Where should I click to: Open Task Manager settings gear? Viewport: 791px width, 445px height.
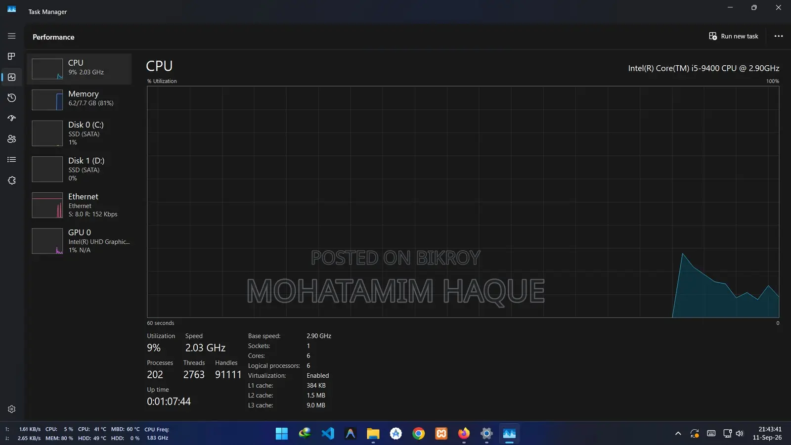[11, 409]
